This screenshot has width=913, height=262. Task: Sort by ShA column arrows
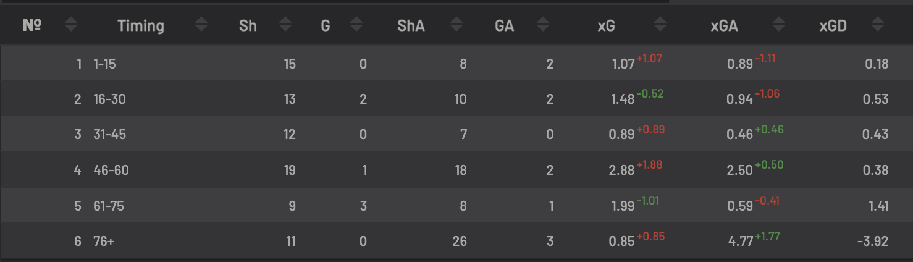pyautogui.click(x=456, y=25)
